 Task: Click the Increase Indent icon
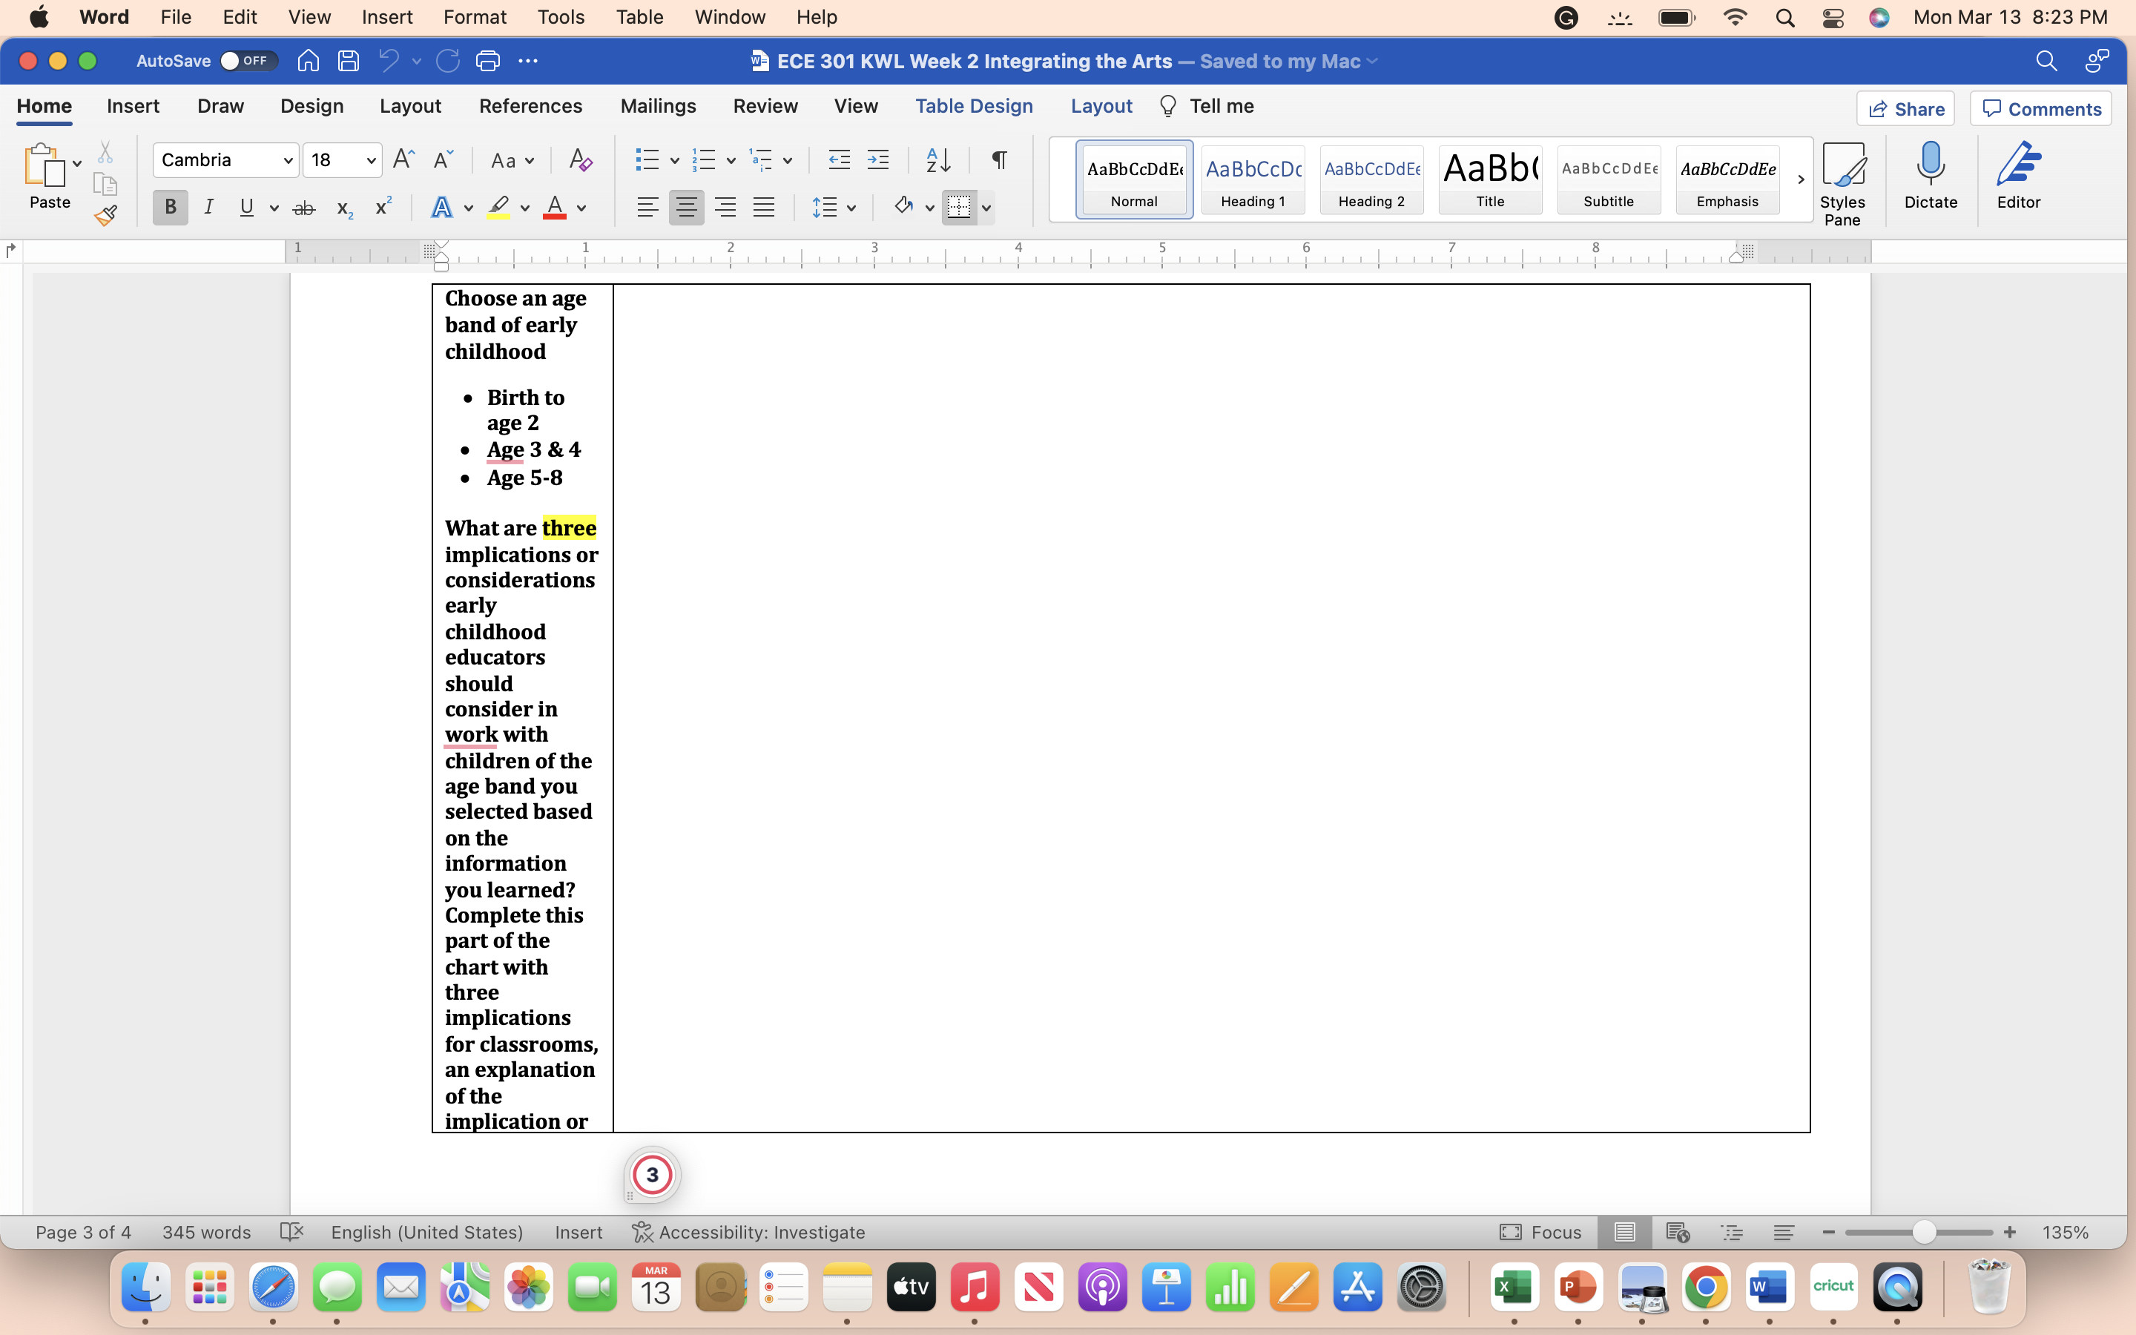point(878,159)
